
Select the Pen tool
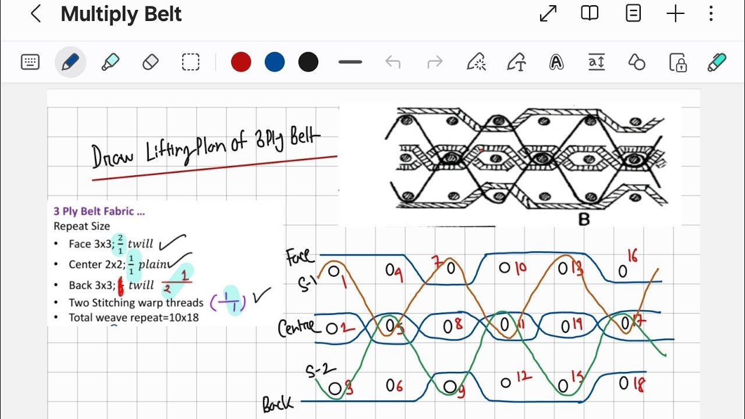tap(70, 62)
